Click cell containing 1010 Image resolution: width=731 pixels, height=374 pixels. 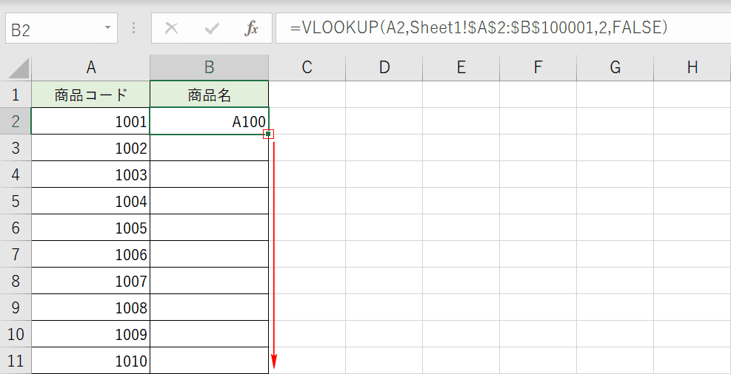click(91, 361)
